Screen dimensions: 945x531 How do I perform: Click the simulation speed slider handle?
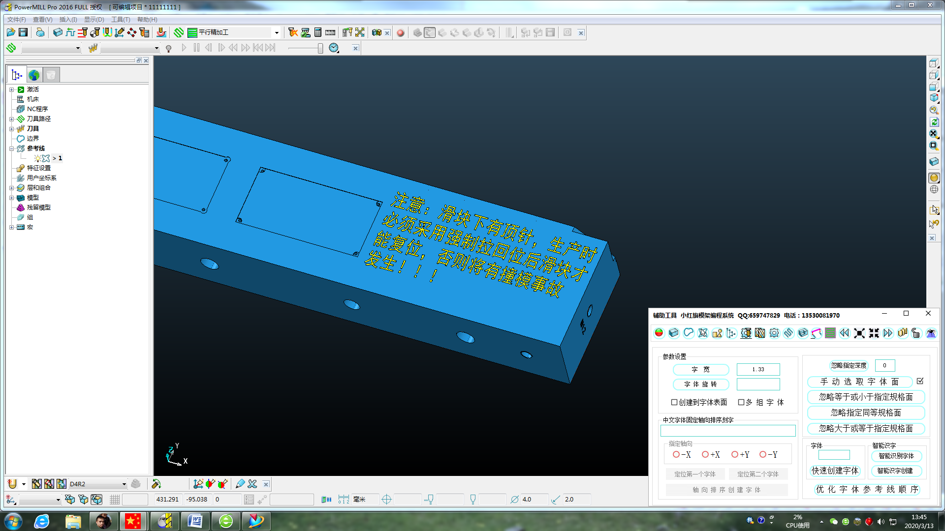tap(320, 48)
